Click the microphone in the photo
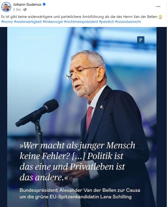The height and width of the screenshot is (207, 167). [x=37, y=113]
